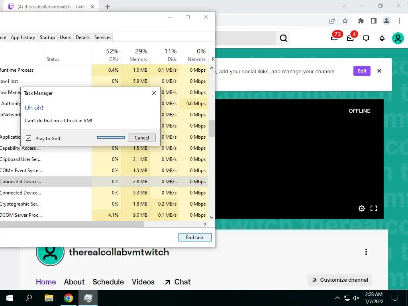Click the Twitch search magnifier button
Viewport: 408px width, 306px height.
[x=283, y=38]
